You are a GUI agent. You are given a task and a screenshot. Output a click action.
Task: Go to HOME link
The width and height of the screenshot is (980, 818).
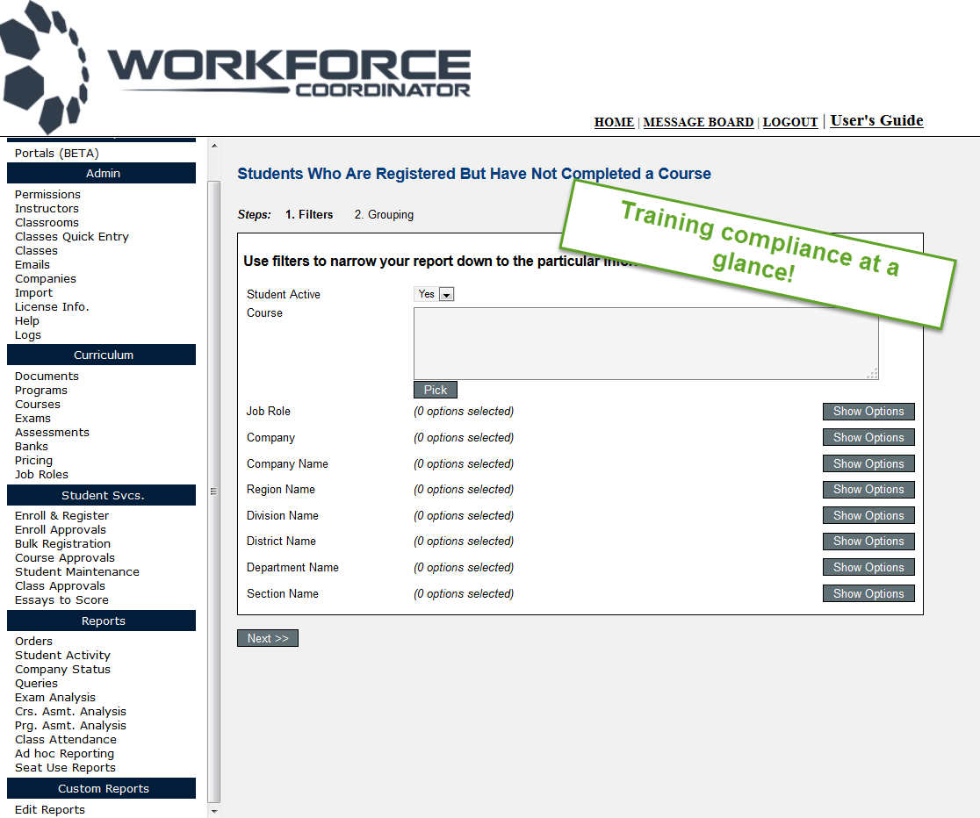(614, 123)
